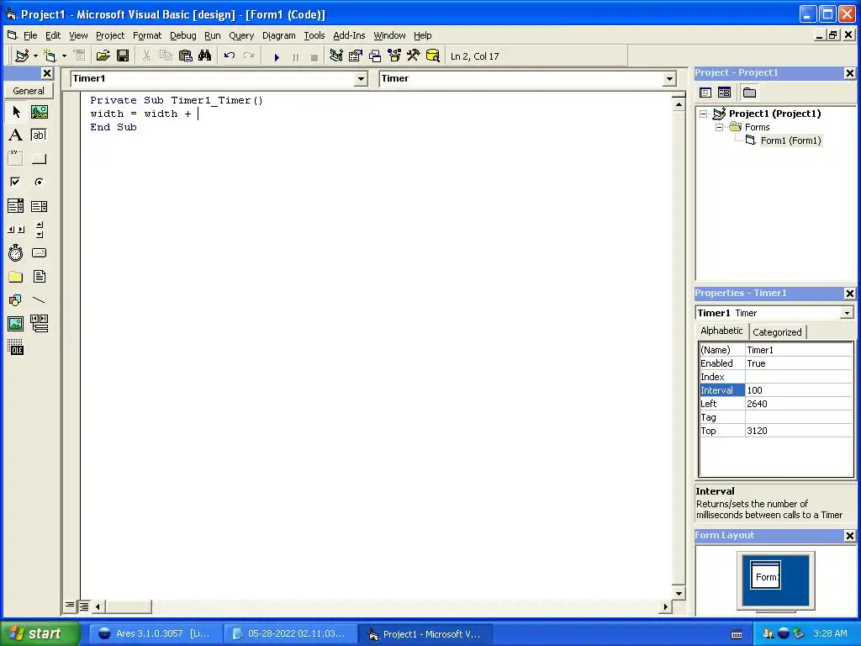Collapse the Forms folder node

pyautogui.click(x=720, y=128)
